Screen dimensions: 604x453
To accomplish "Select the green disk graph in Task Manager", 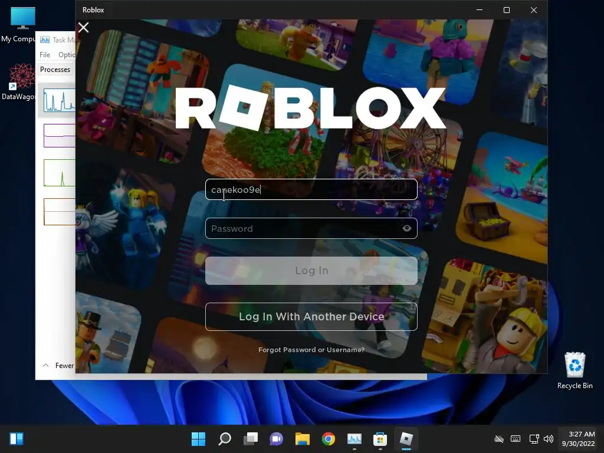I will click(60, 173).
